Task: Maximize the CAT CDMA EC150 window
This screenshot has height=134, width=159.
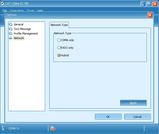Action: tap(149, 4)
